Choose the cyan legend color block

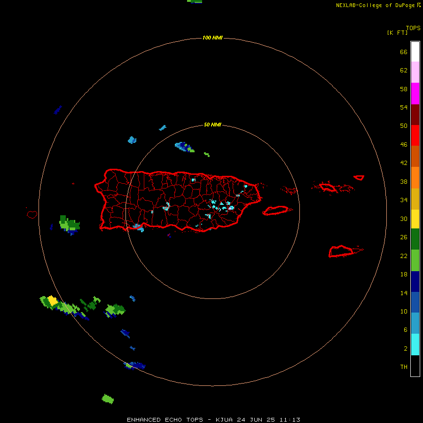coord(415,345)
